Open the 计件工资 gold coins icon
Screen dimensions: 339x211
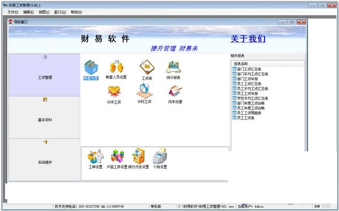click(x=114, y=92)
